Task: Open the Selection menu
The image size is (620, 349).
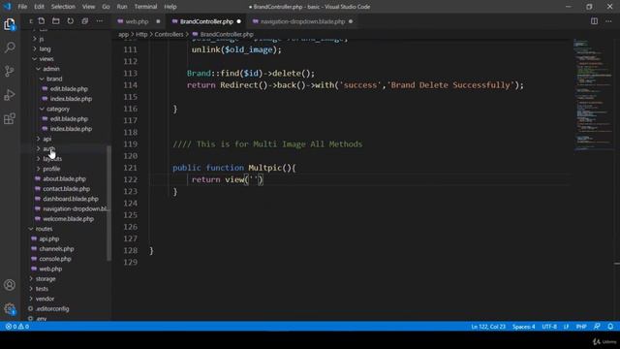Action: (63, 7)
